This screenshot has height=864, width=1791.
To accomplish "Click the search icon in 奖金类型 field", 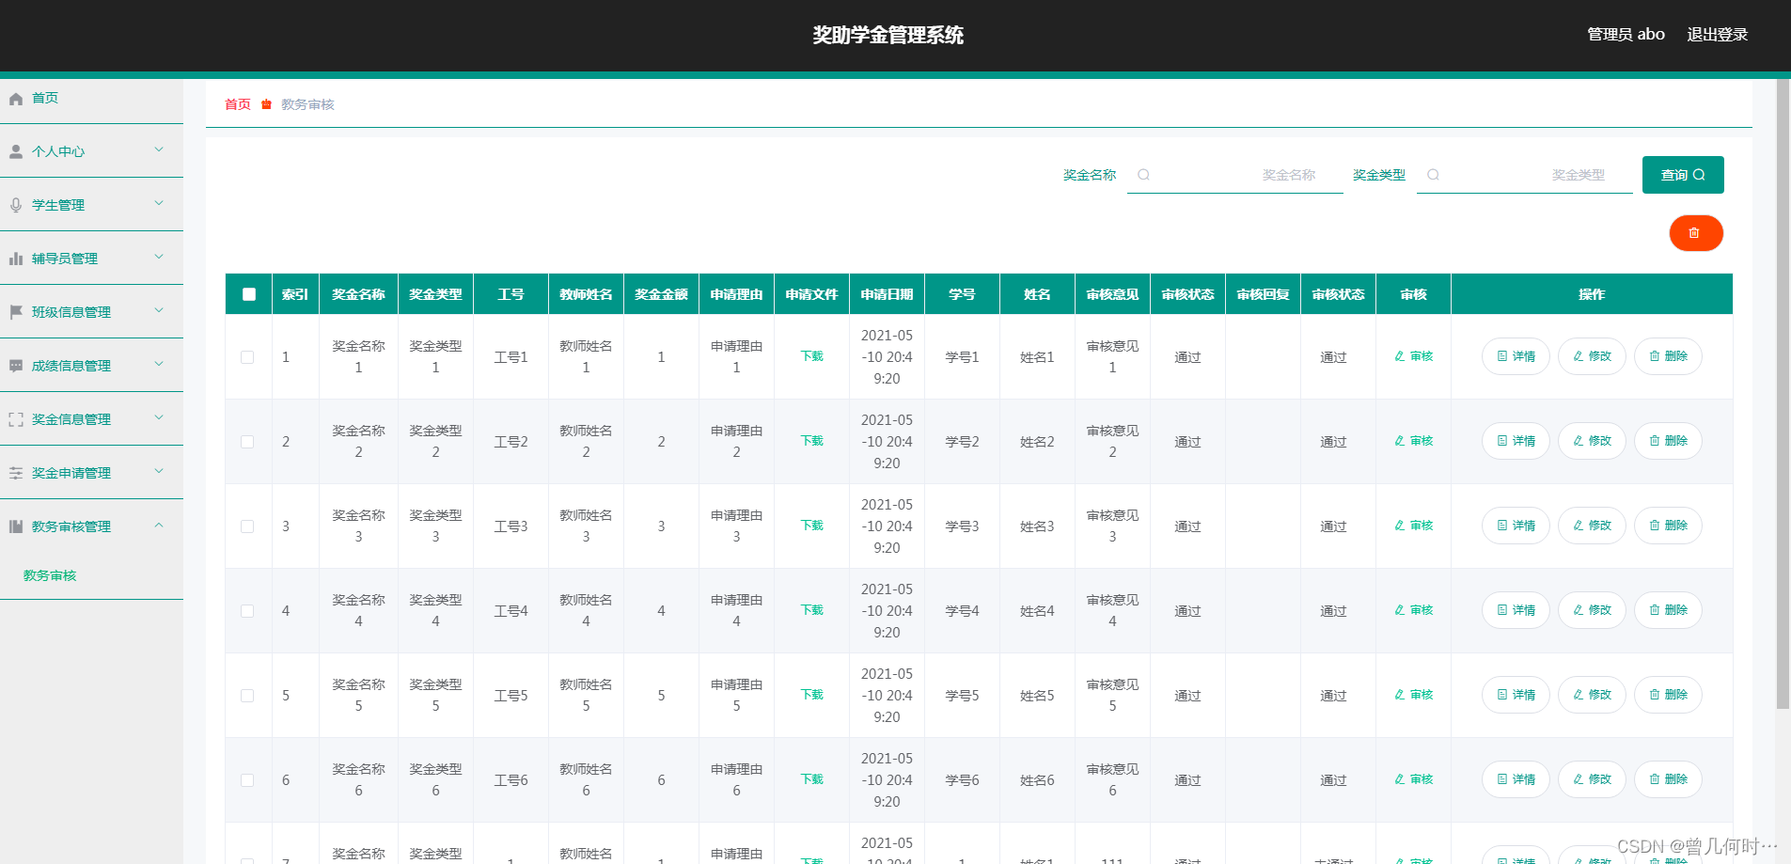I will click(1433, 175).
